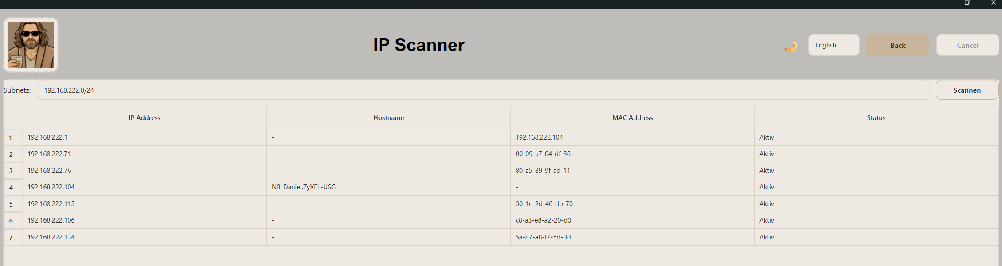Screen dimensions: 1002x266
Task: Select row number 1 header
Action: tap(13, 137)
